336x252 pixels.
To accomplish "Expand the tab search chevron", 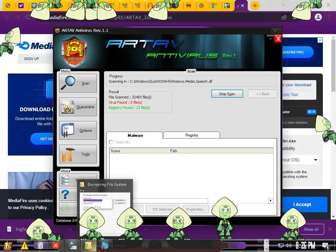I will click(x=283, y=5).
